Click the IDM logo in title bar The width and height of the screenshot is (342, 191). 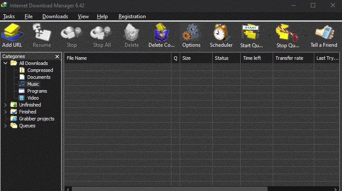(x=4, y=5)
